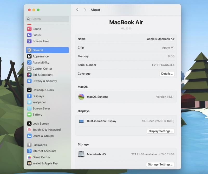Open Appearance icon in sidebar
Image resolution: width=208 pixels, height=174 pixels.
click(x=29, y=56)
